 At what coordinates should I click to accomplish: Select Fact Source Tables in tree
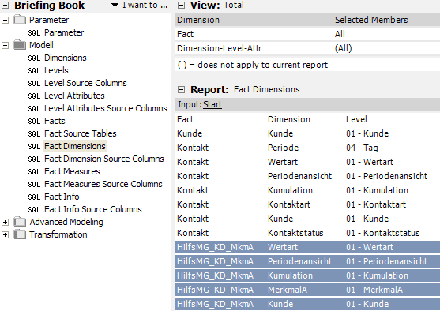tap(81, 133)
